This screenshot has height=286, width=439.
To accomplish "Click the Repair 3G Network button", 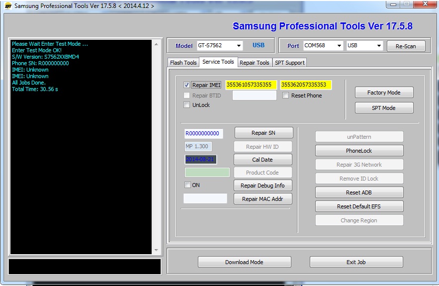I will pyautogui.click(x=359, y=165).
